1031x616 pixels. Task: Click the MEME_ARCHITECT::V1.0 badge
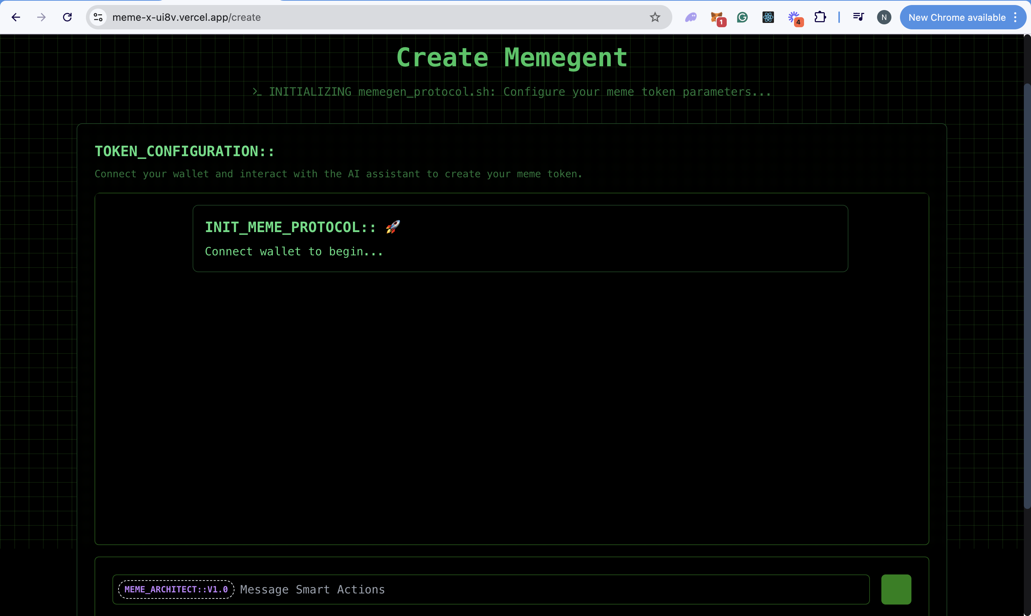176,589
